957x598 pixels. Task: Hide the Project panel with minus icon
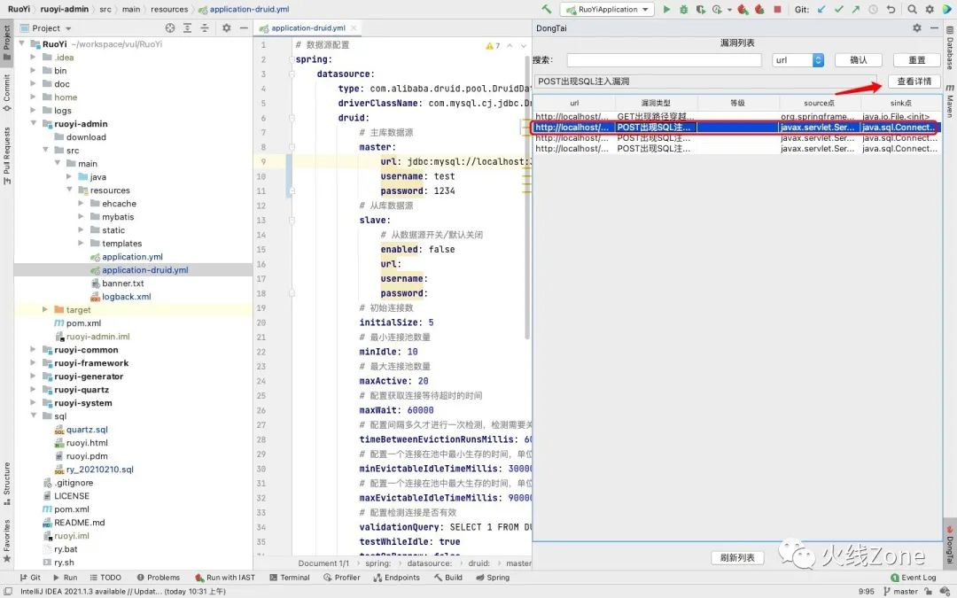244,28
